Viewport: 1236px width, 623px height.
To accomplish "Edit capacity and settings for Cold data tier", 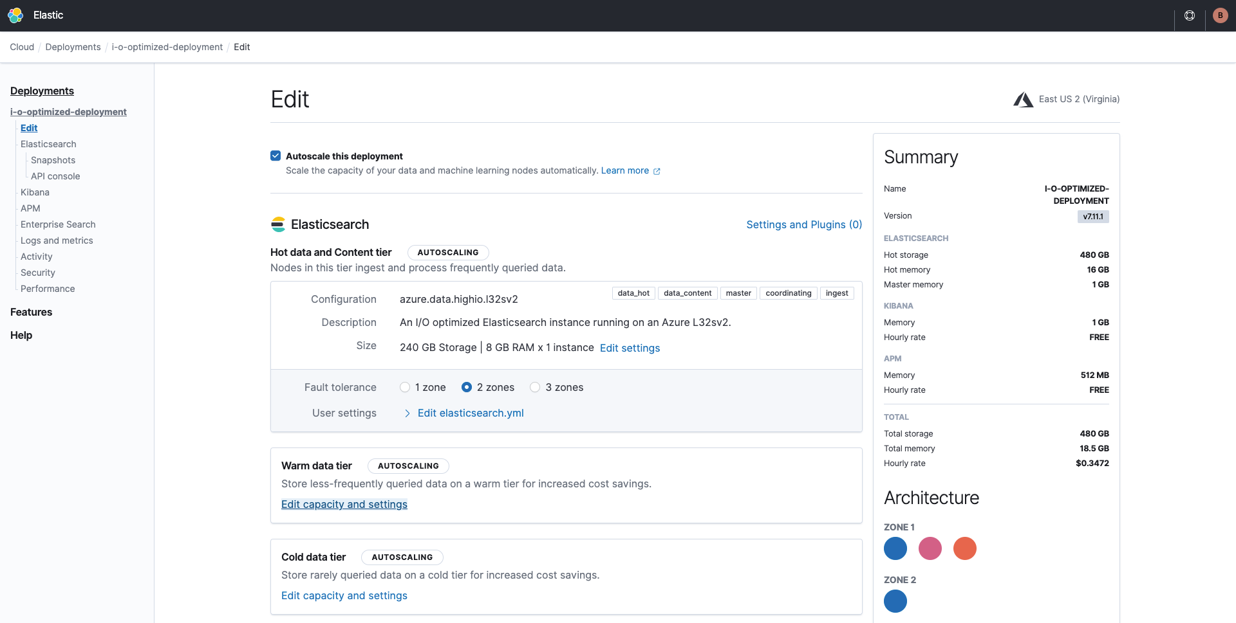I will [344, 595].
